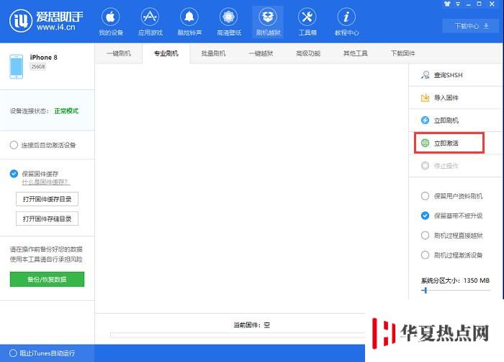Toggle 保留固件缓存 checkbox
The image size is (504, 362).
pyautogui.click(x=14, y=174)
